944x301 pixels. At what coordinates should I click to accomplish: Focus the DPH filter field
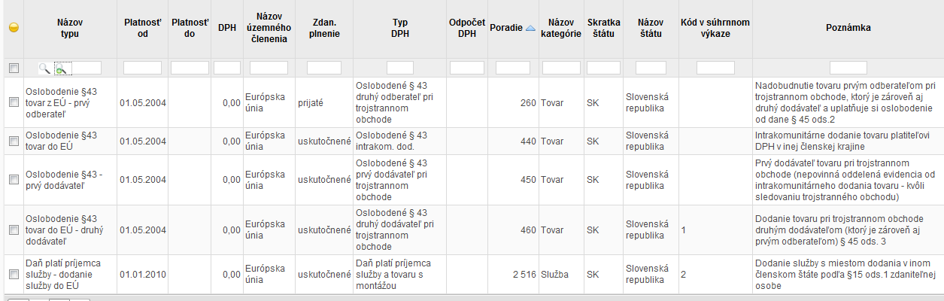[227, 68]
